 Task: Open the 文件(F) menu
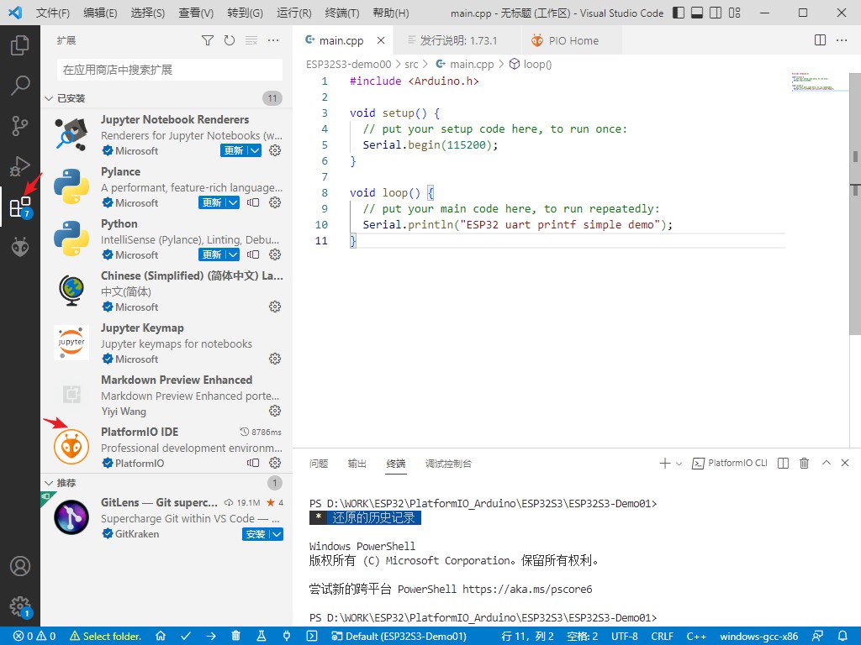(53, 13)
